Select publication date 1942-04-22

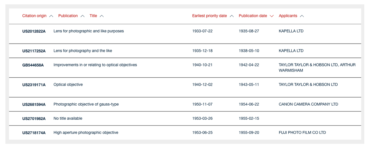[249, 65]
